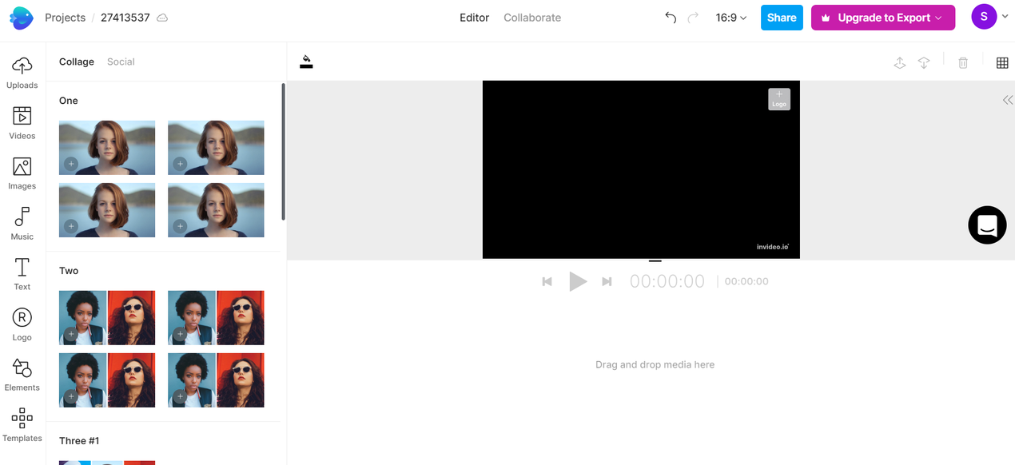
Task: Click the InVideo home logo
Action: pos(22,18)
